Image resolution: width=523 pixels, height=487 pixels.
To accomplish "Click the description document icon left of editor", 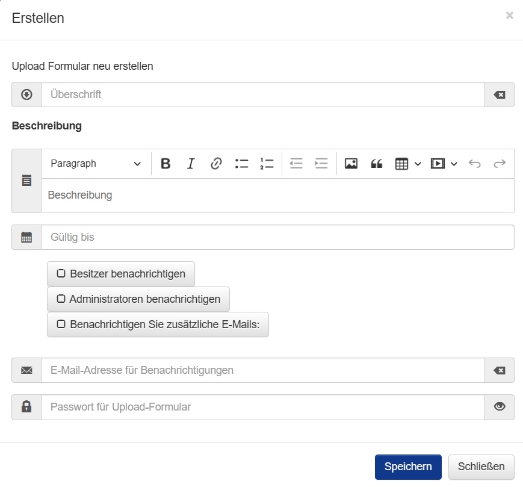I will [26, 181].
